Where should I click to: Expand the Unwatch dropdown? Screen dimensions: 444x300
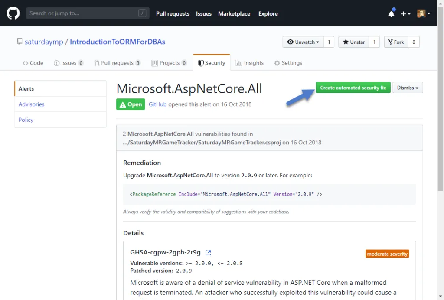point(303,42)
